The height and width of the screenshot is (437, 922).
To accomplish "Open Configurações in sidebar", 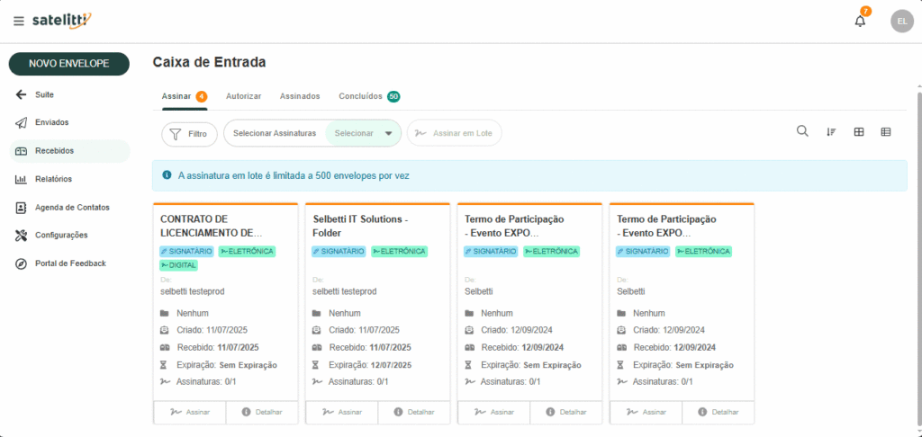I will tap(61, 236).
